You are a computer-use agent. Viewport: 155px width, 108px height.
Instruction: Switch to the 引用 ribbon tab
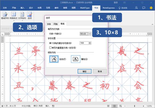click(x=48, y=8)
